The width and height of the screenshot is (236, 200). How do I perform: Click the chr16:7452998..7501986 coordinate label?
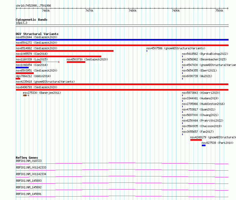[x=33, y=6]
